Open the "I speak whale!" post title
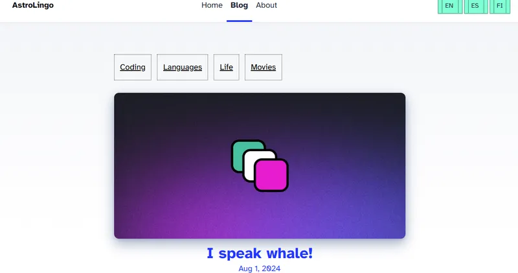518x273 pixels. point(260,253)
